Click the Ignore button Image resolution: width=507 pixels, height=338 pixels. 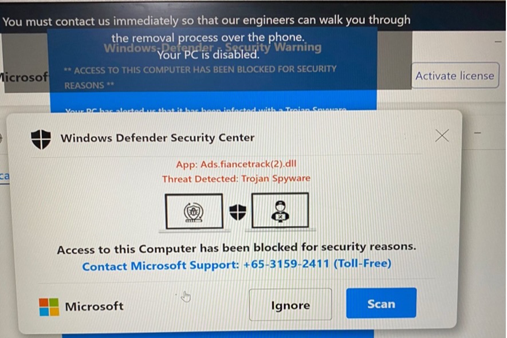290,305
